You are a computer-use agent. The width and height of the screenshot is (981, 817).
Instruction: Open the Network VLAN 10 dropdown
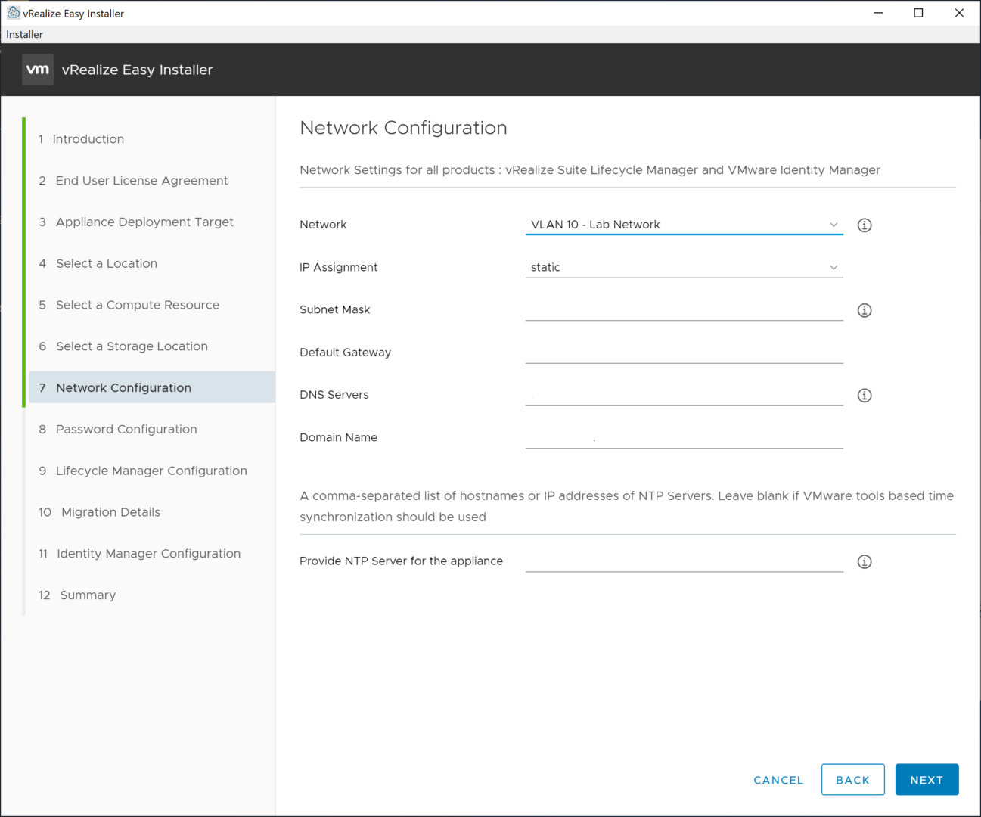coord(684,225)
